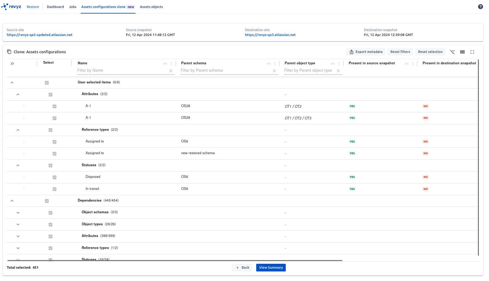Open source site revyz-qa2-updated link
Viewport: 489px width, 281px height.
tap(39, 35)
